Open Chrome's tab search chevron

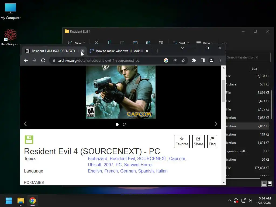pyautogui.click(x=182, y=48)
